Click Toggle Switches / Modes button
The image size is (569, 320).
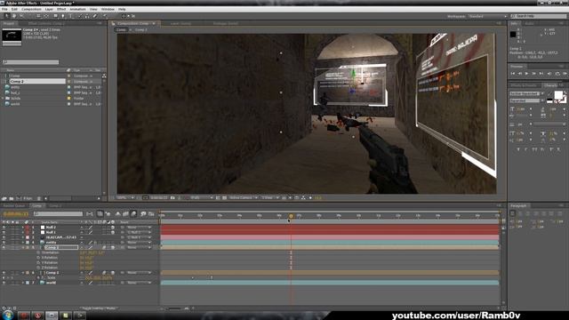pos(98,308)
